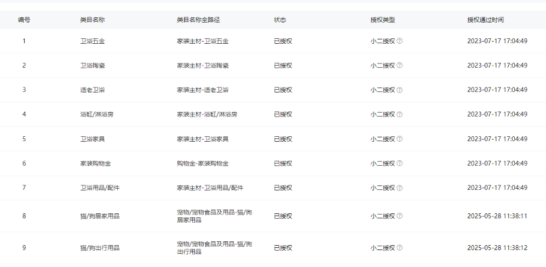Click full path 家装主材-卫浴家具

coord(203,139)
